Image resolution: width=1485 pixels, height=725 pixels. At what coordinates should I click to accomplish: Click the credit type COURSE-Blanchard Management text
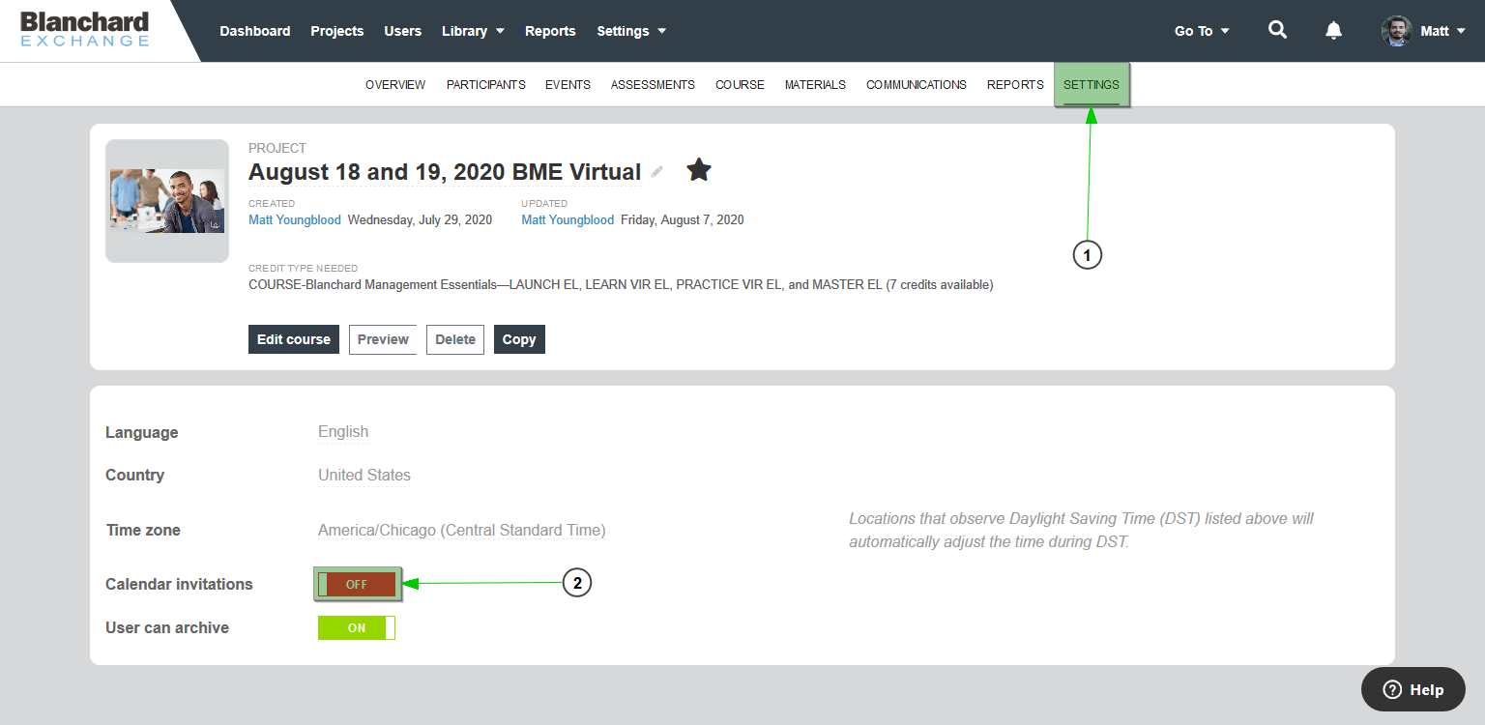click(x=621, y=285)
